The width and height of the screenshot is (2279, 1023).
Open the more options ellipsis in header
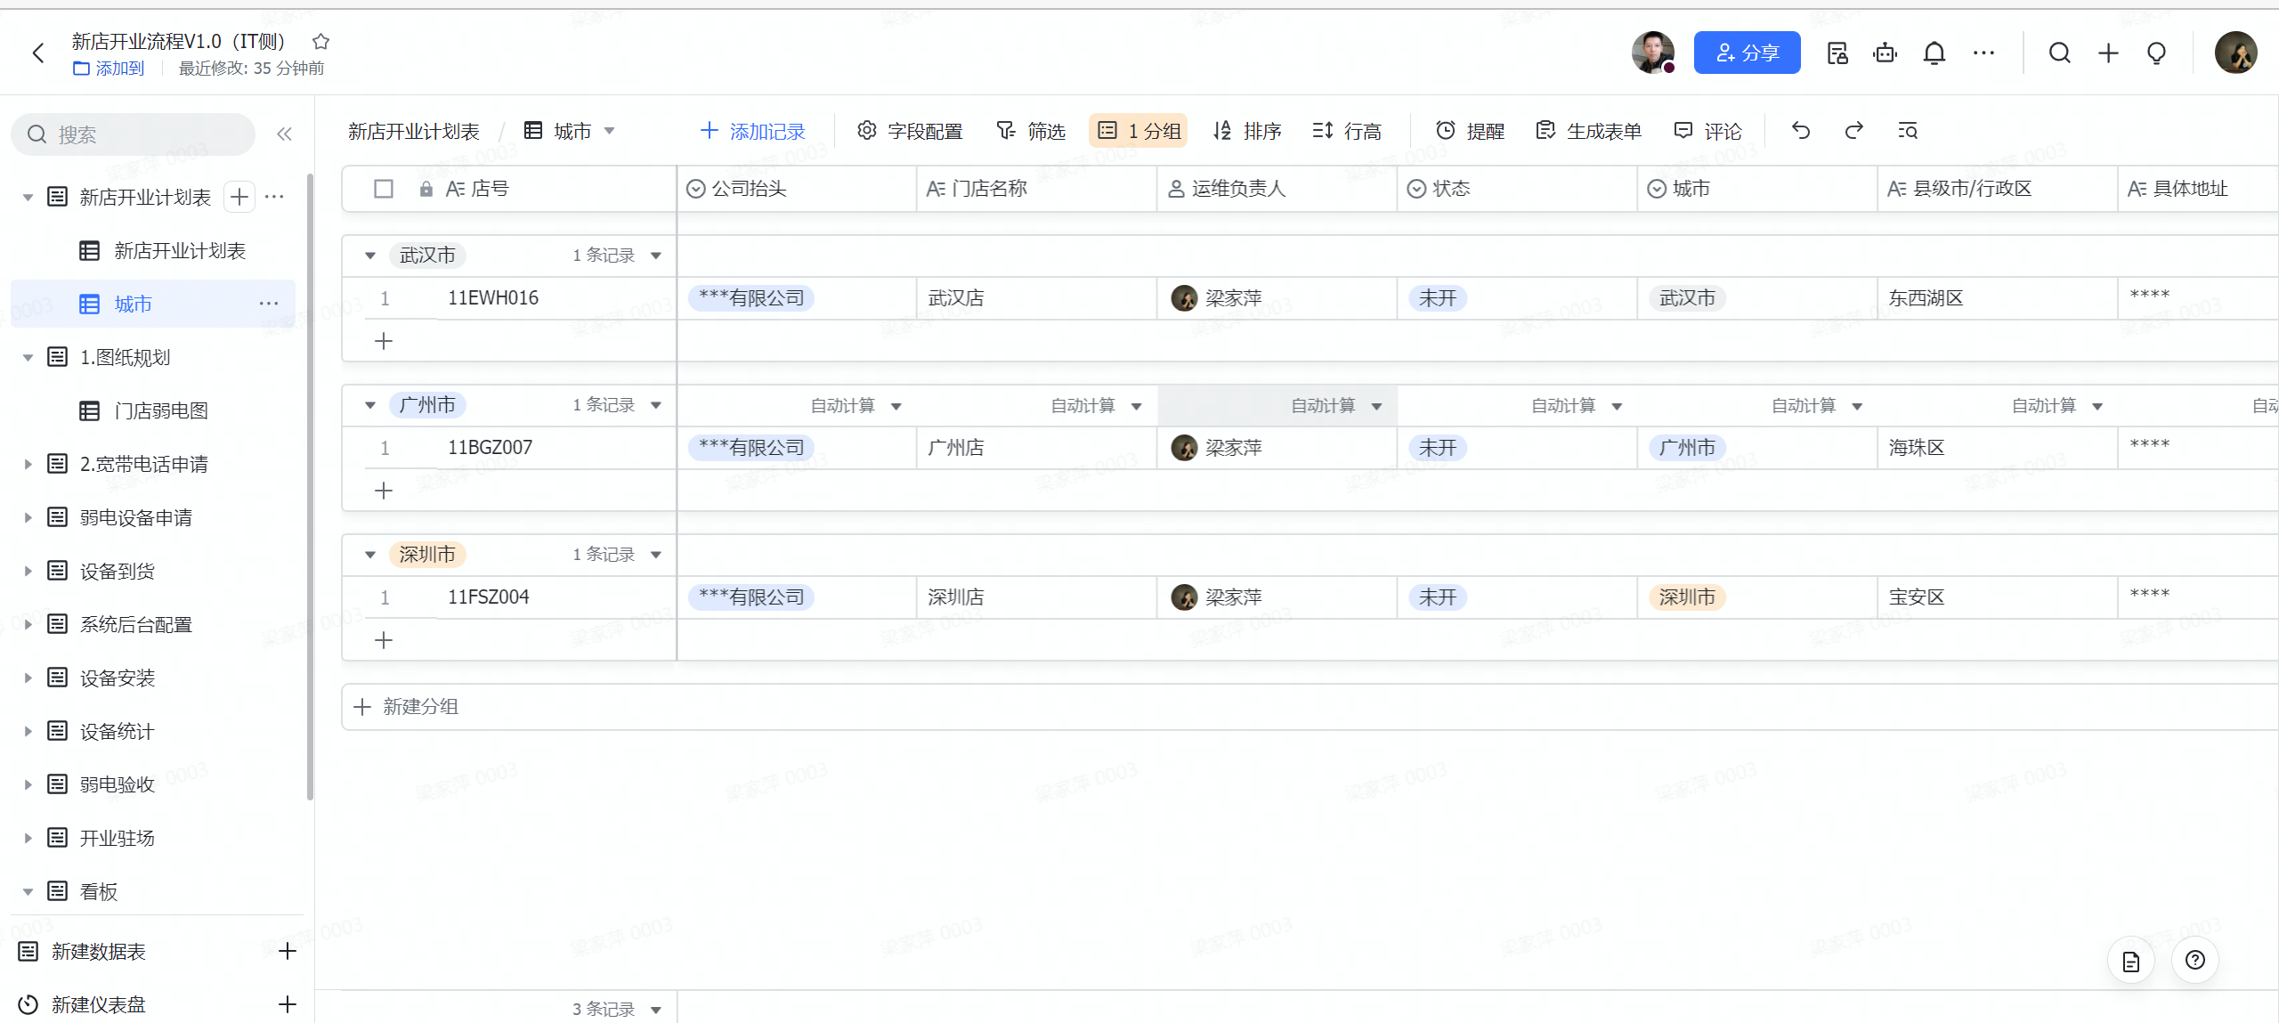pyautogui.click(x=1983, y=53)
